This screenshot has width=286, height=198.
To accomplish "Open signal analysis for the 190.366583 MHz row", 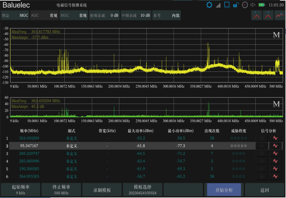I will [x=275, y=168].
